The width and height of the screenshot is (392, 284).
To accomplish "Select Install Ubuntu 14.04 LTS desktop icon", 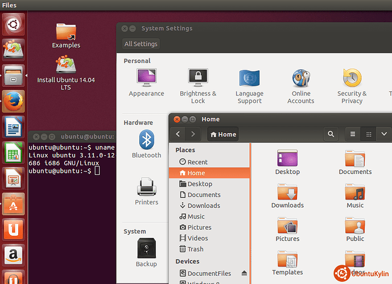I will pyautogui.click(x=66, y=73).
